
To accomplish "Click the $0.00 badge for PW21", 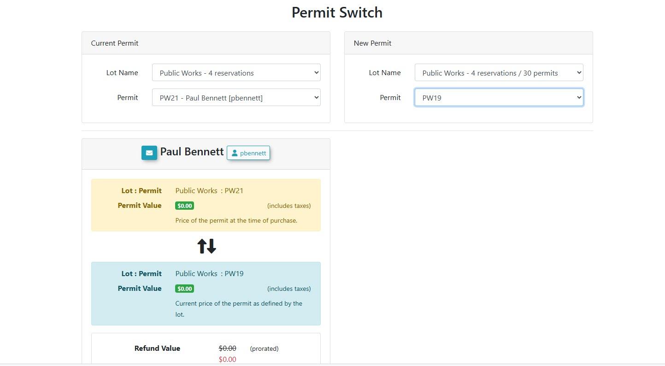I will [184, 206].
